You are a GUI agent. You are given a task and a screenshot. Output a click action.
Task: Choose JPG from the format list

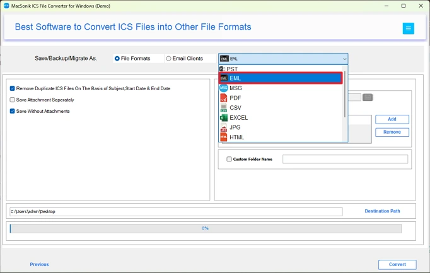(281, 127)
